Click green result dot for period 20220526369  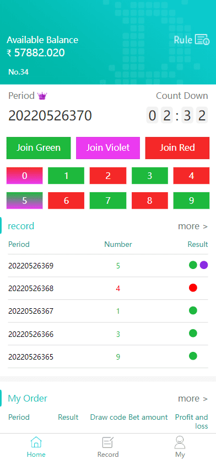pyautogui.click(x=193, y=265)
